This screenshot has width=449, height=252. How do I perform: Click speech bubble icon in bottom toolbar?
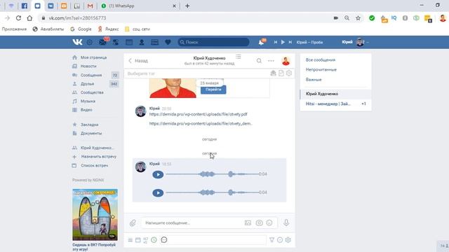[x=164, y=240]
